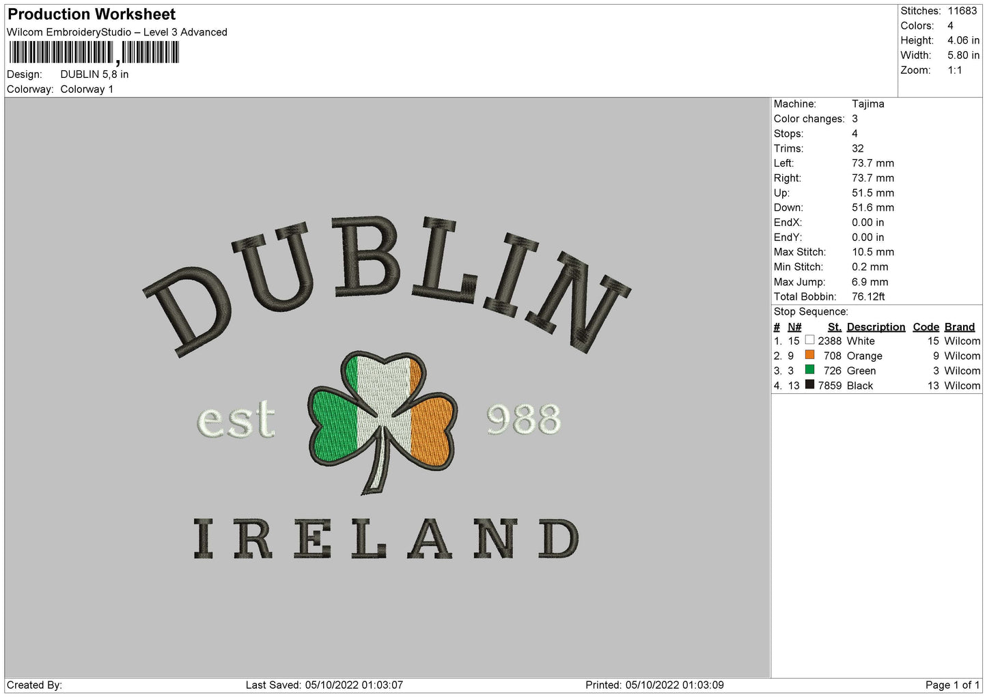
Task: Click stitch count 708 in Orange row
Action: (833, 356)
